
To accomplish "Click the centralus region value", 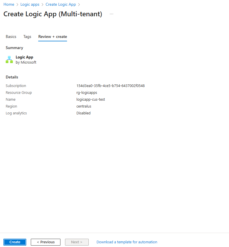I will (x=84, y=106).
